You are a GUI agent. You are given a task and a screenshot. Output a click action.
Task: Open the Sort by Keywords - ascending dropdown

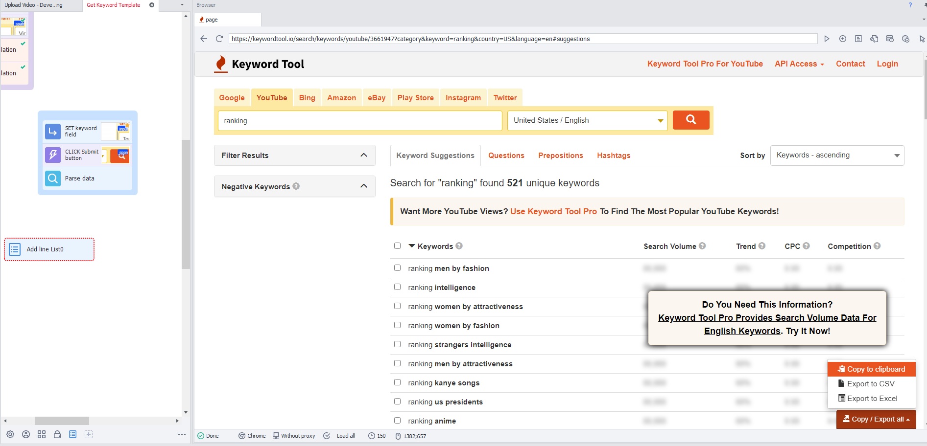click(x=837, y=156)
